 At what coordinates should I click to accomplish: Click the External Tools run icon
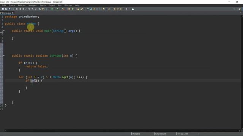pyautogui.click(x=63, y=9)
